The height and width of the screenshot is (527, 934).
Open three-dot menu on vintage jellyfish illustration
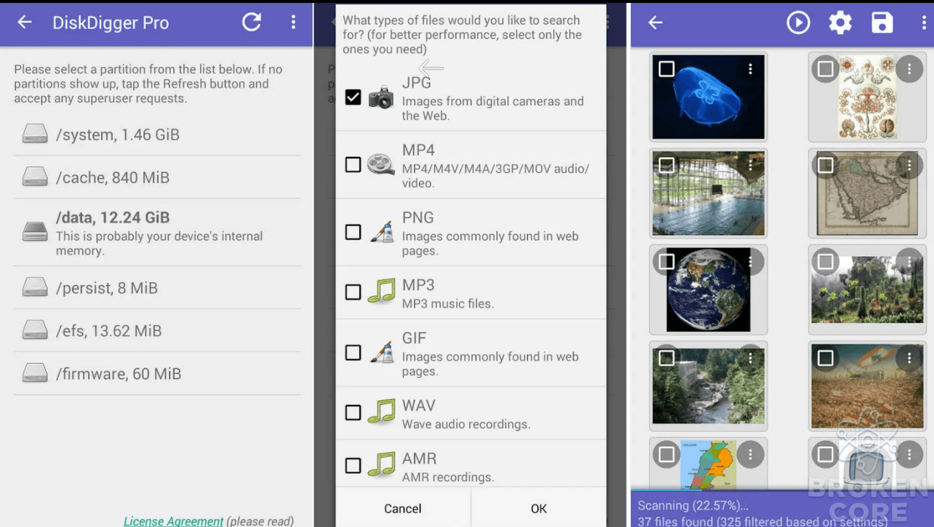(909, 69)
